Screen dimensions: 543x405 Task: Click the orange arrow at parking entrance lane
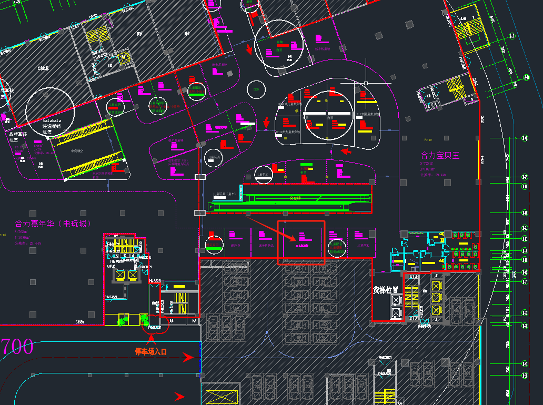tap(187, 358)
